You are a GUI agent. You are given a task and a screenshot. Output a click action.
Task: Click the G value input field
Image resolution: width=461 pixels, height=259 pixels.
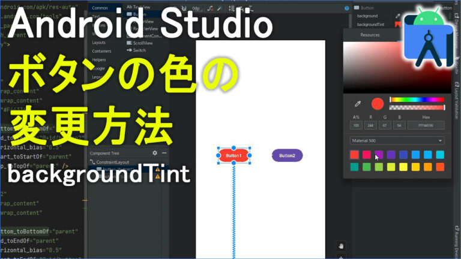coord(385,125)
